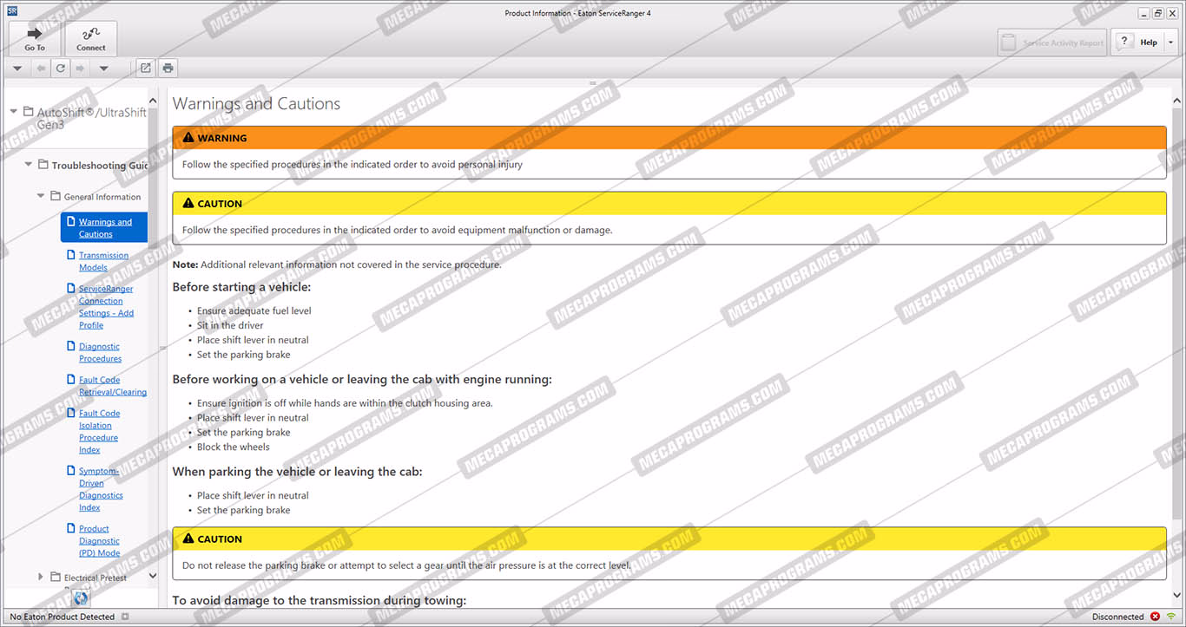Image resolution: width=1186 pixels, height=627 pixels.
Task: Click the Help button with question mark
Action: (1136, 42)
